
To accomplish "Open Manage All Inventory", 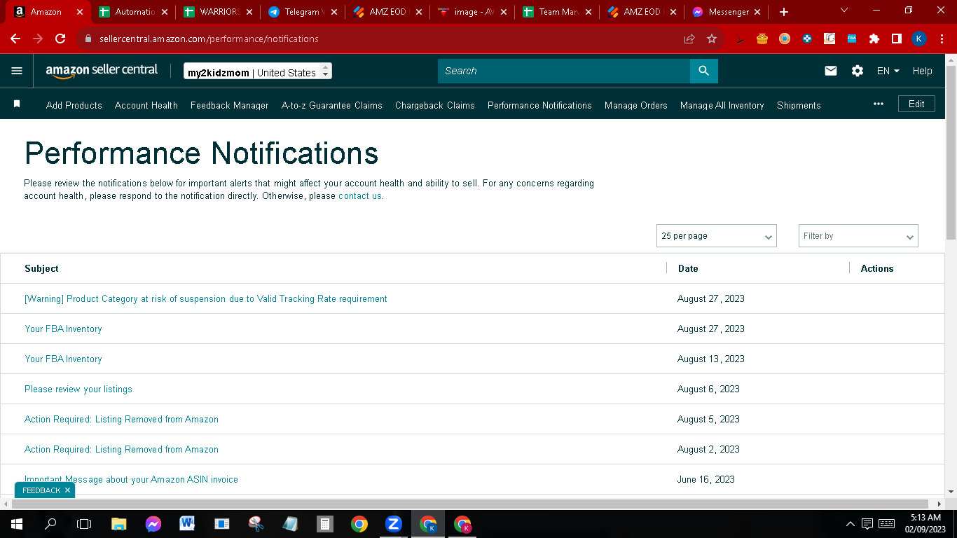I will pyautogui.click(x=722, y=105).
